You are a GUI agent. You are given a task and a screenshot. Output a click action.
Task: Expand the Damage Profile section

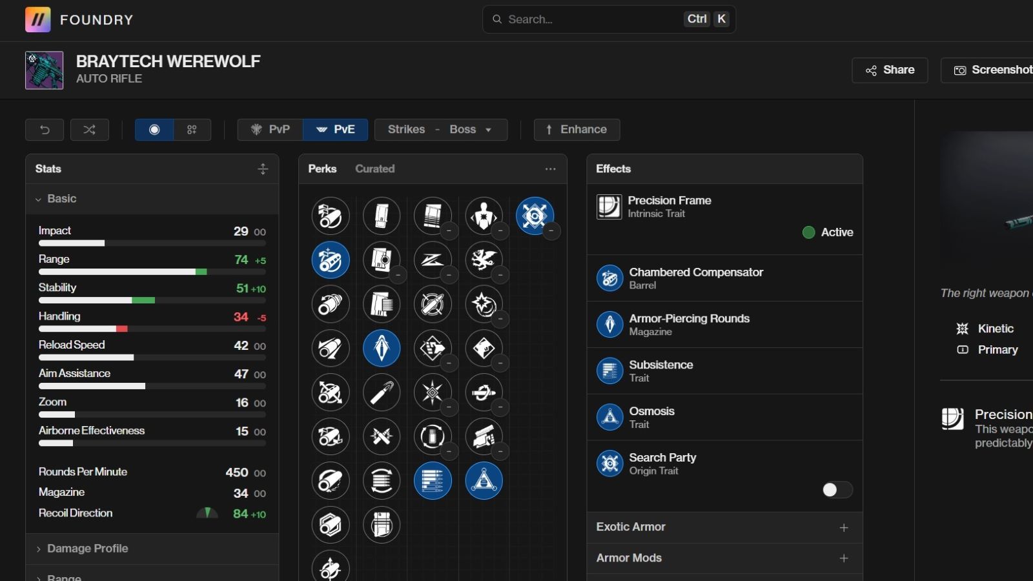pos(88,549)
